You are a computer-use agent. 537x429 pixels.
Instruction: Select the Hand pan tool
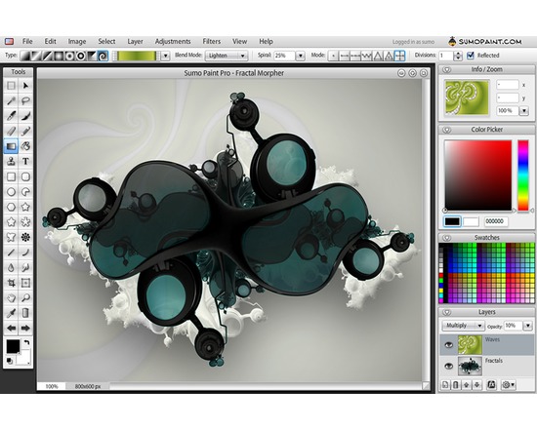(12, 297)
